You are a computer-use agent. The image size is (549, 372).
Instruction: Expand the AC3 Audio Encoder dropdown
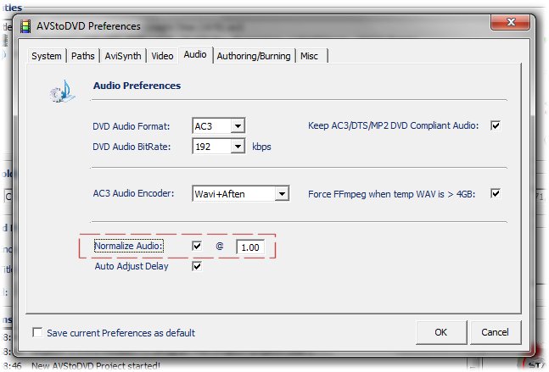(282, 193)
